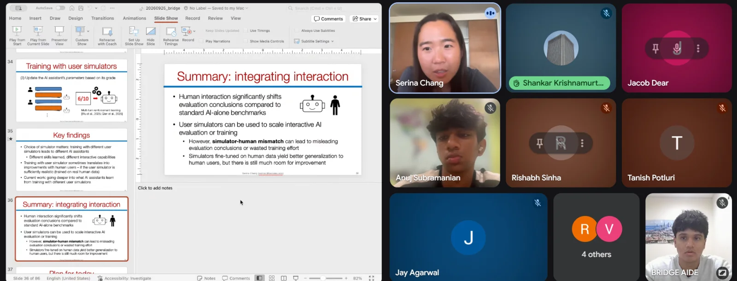Click the zoom out minus icon
Viewport: 737px width, 281px height.
tap(305, 278)
